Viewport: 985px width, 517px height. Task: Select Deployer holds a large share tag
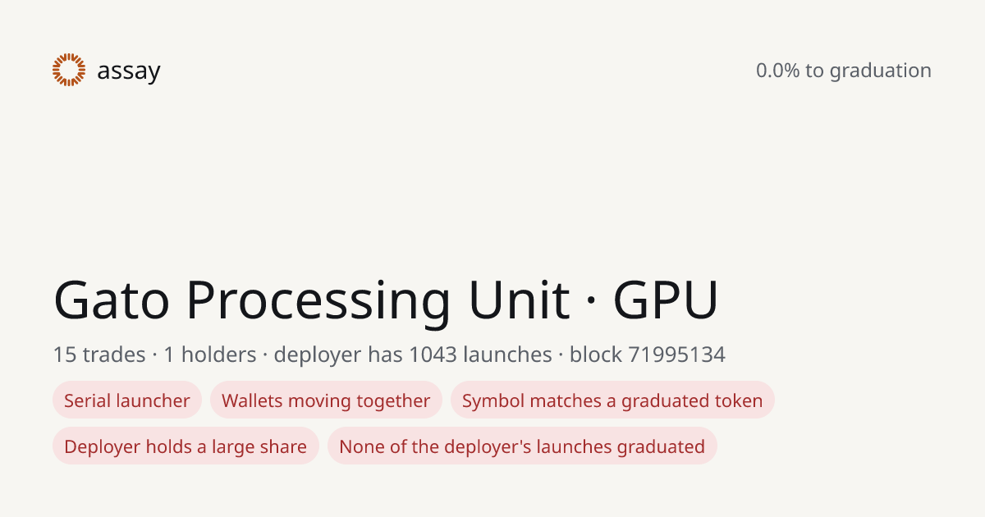186,446
